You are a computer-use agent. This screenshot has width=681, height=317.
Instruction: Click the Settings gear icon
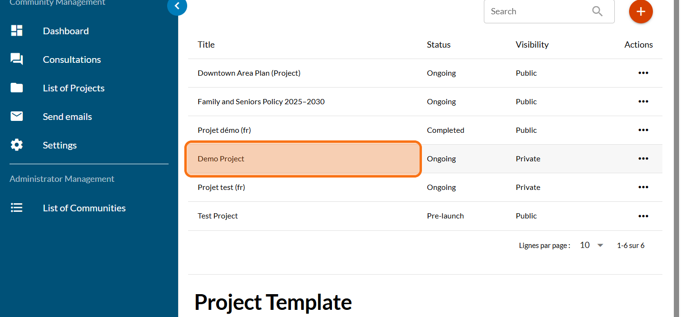pos(17,145)
